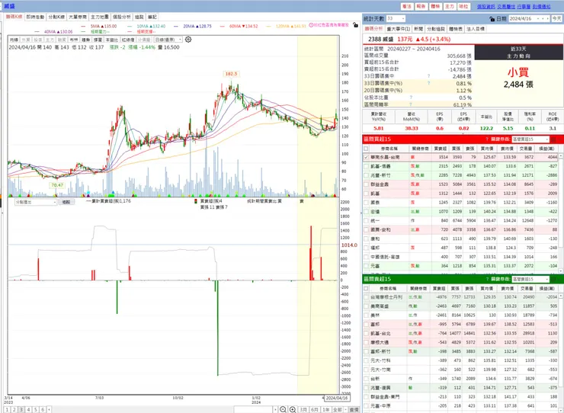The height and width of the screenshot is (413, 564).
Task: Click the 還原 button at chart bottom
Action: click(x=354, y=410)
